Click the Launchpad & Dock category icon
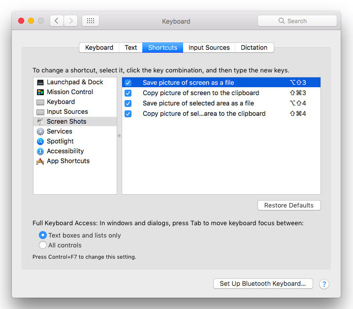 (x=40, y=82)
